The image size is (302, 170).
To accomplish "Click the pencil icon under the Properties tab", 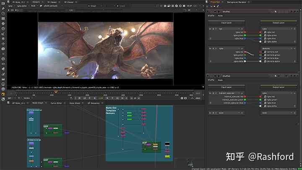I will [218, 6].
